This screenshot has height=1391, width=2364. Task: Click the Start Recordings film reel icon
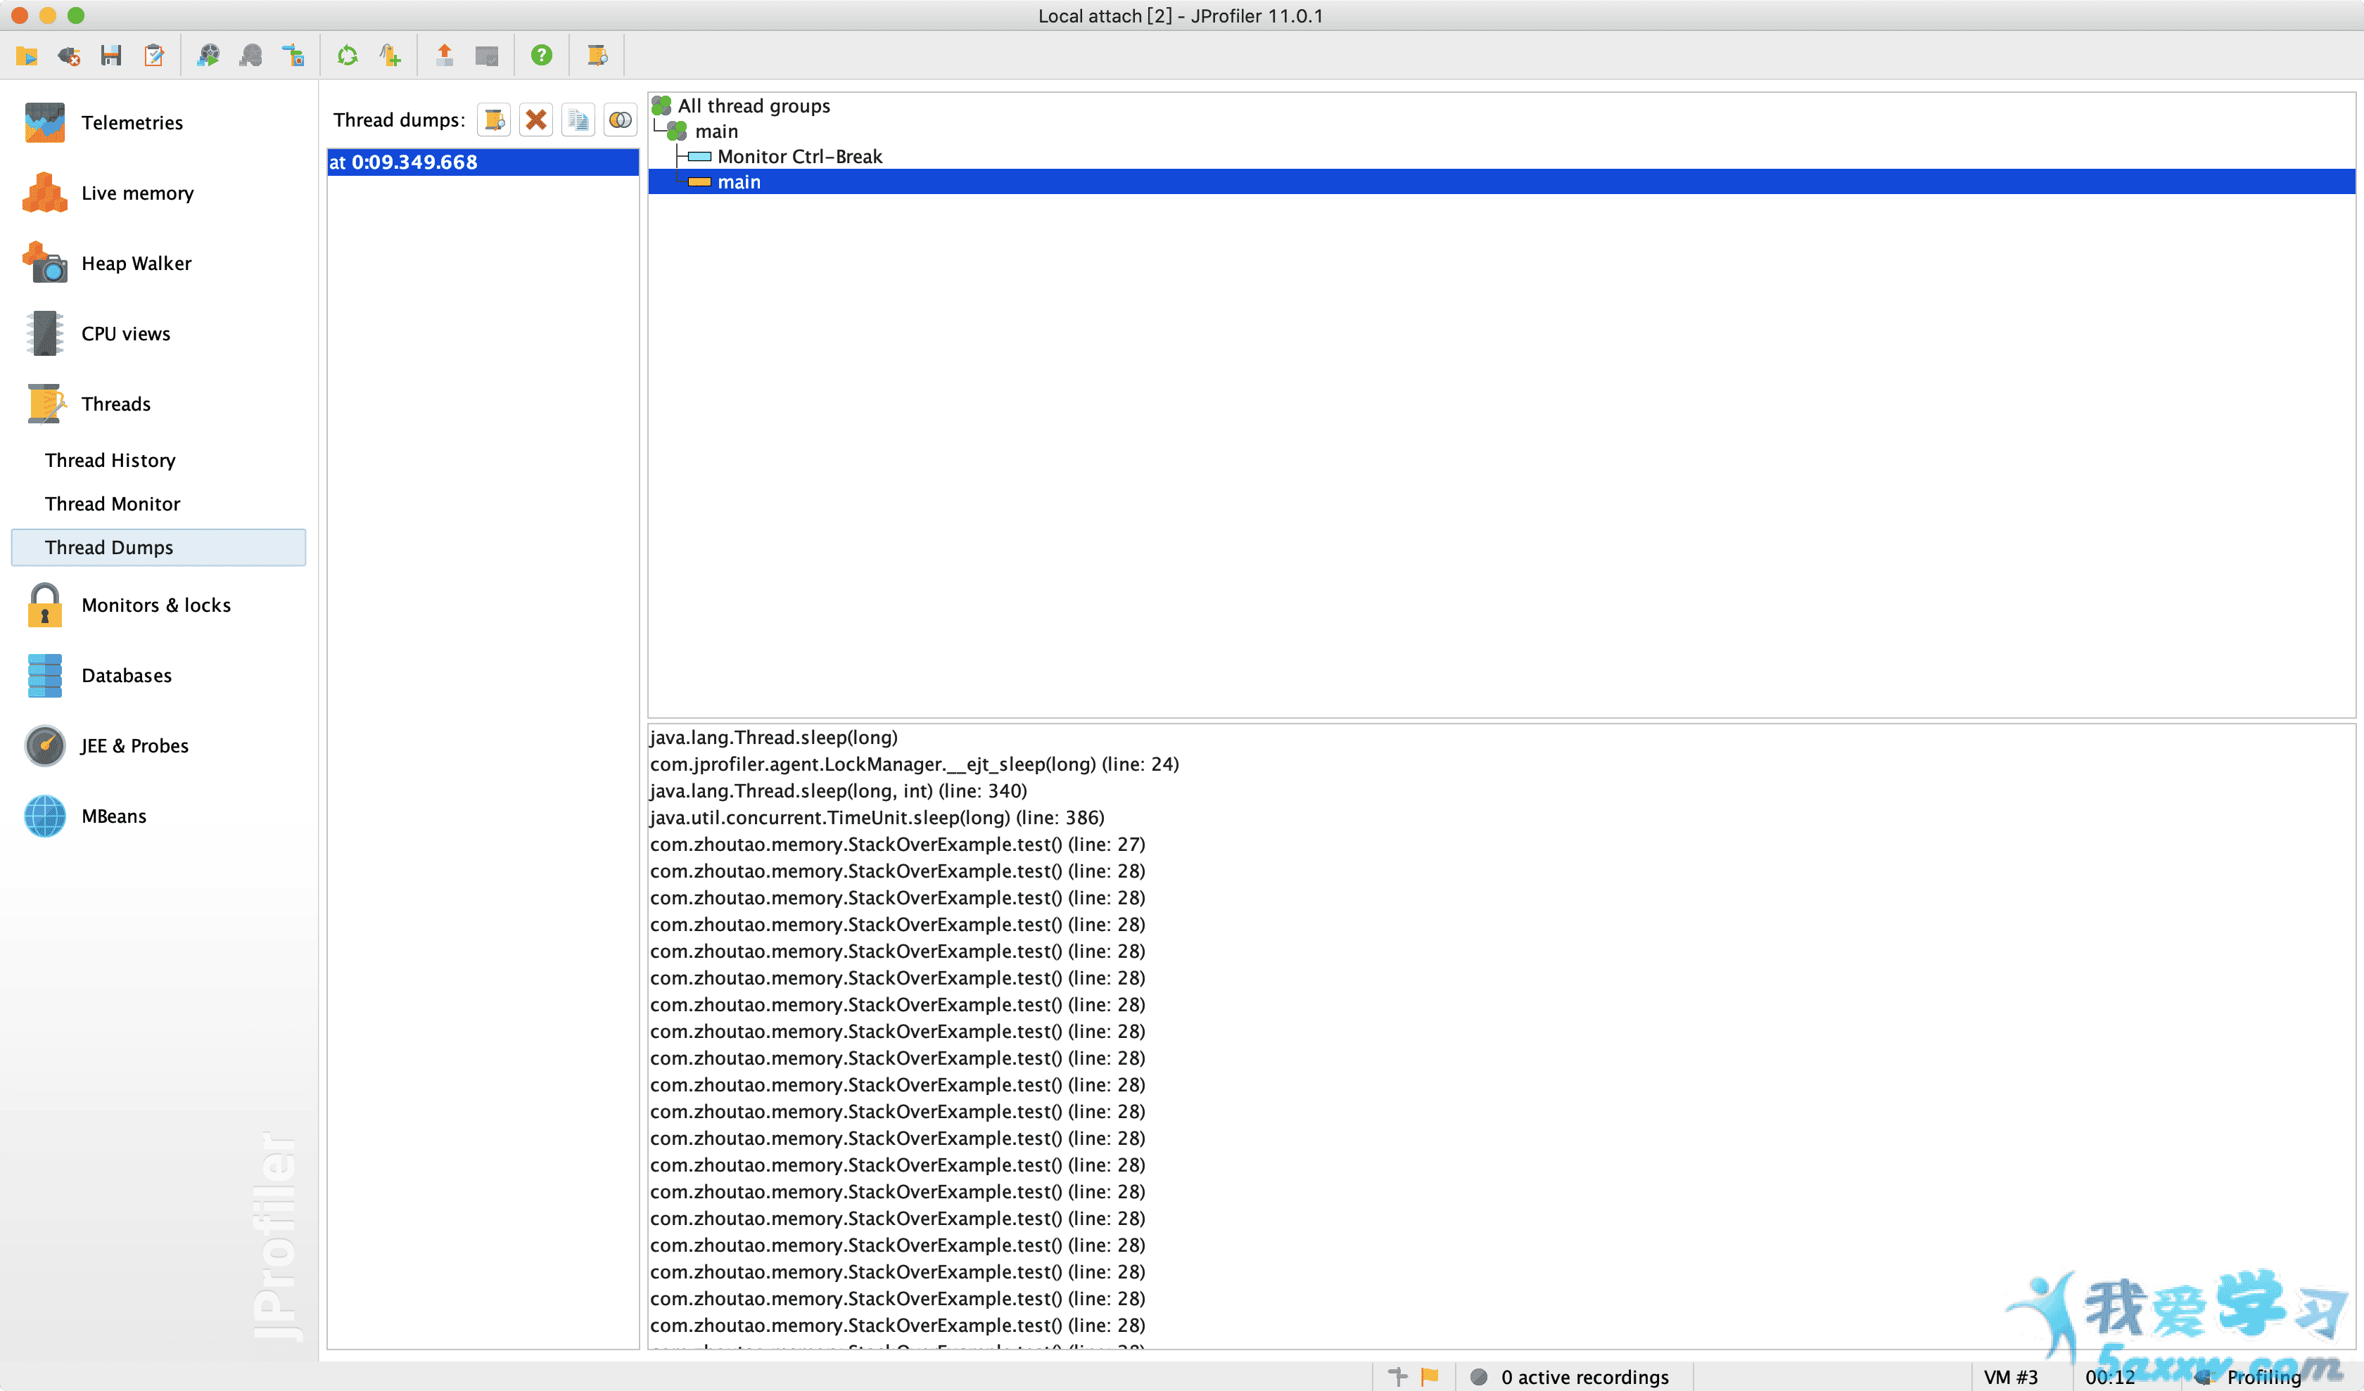click(208, 56)
